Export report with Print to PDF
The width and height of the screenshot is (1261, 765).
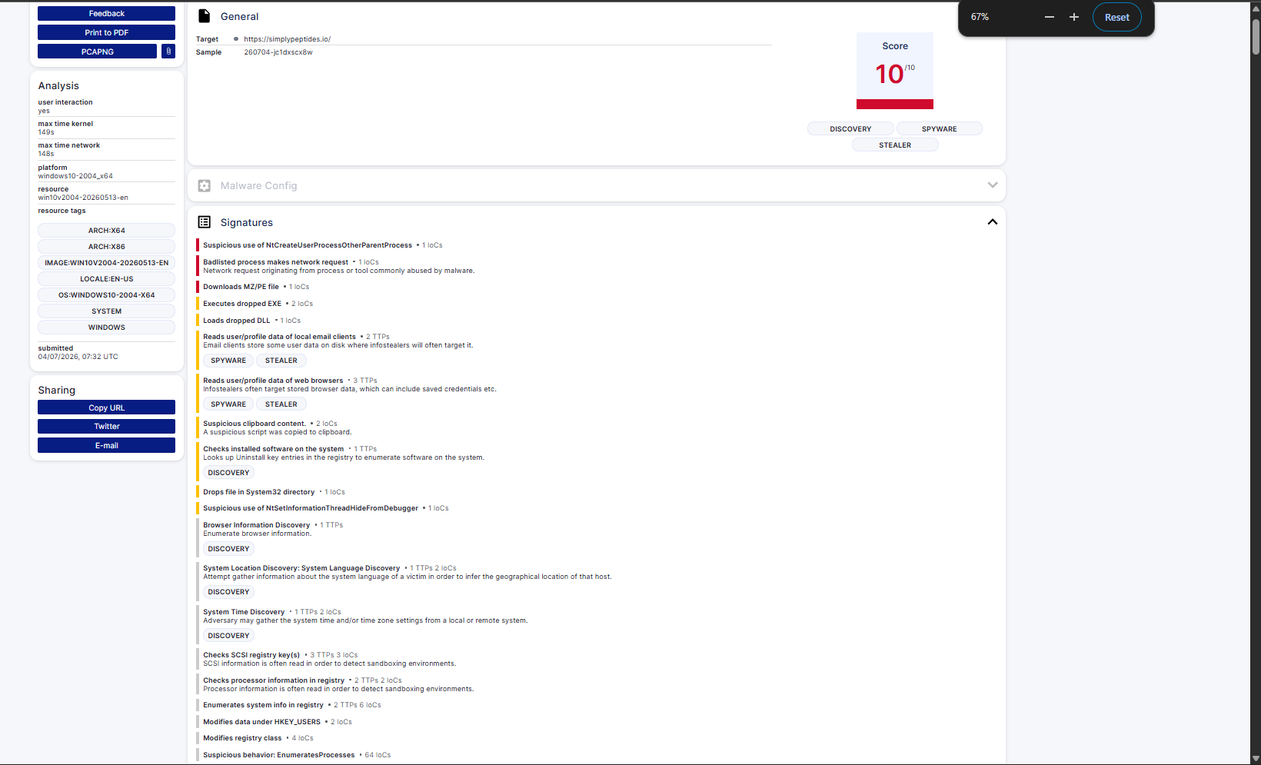click(106, 32)
